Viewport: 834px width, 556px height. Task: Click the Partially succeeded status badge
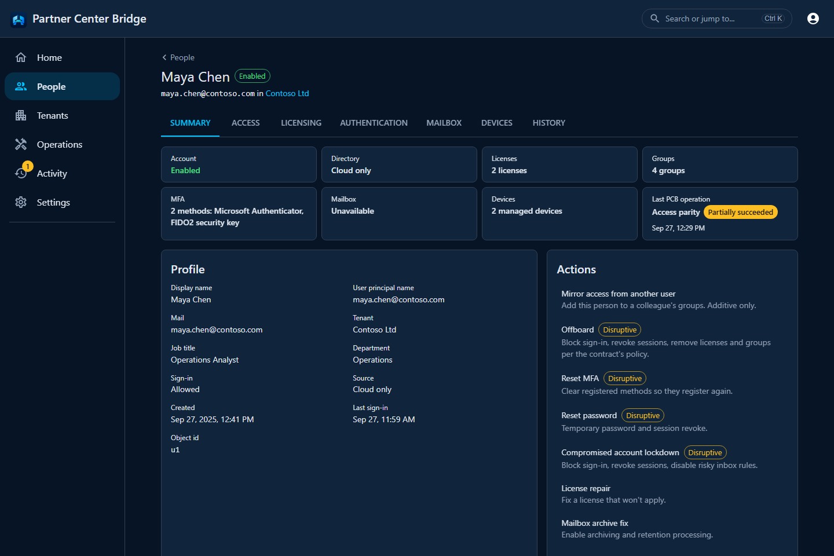(740, 213)
